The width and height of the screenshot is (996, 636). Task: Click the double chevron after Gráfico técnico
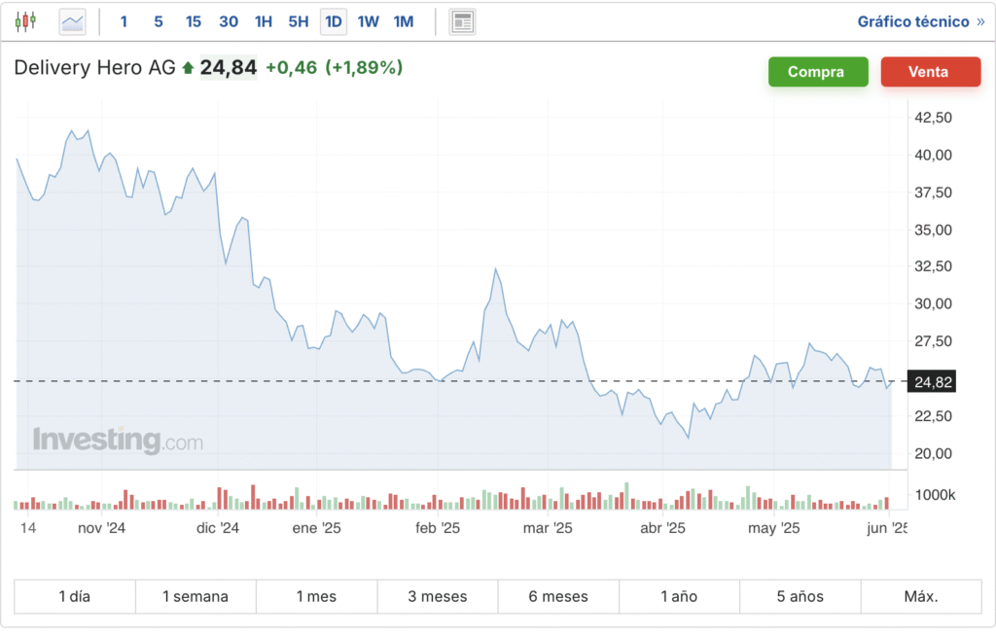click(980, 21)
